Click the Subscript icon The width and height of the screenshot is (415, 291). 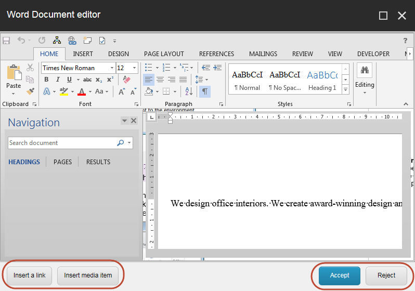(x=99, y=80)
